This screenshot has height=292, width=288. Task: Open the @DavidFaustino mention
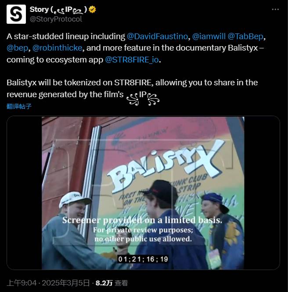pyautogui.click(x=157, y=36)
